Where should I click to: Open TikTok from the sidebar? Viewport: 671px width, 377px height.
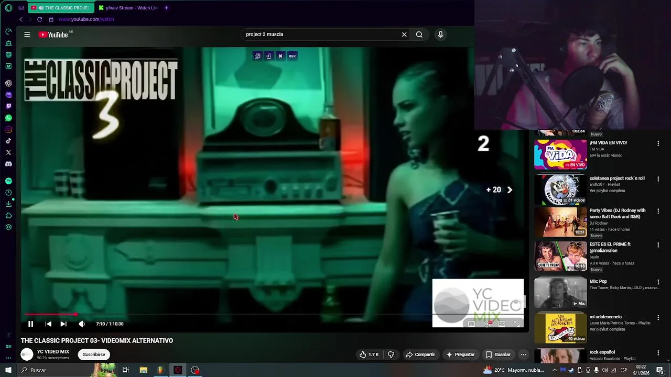pos(8,141)
